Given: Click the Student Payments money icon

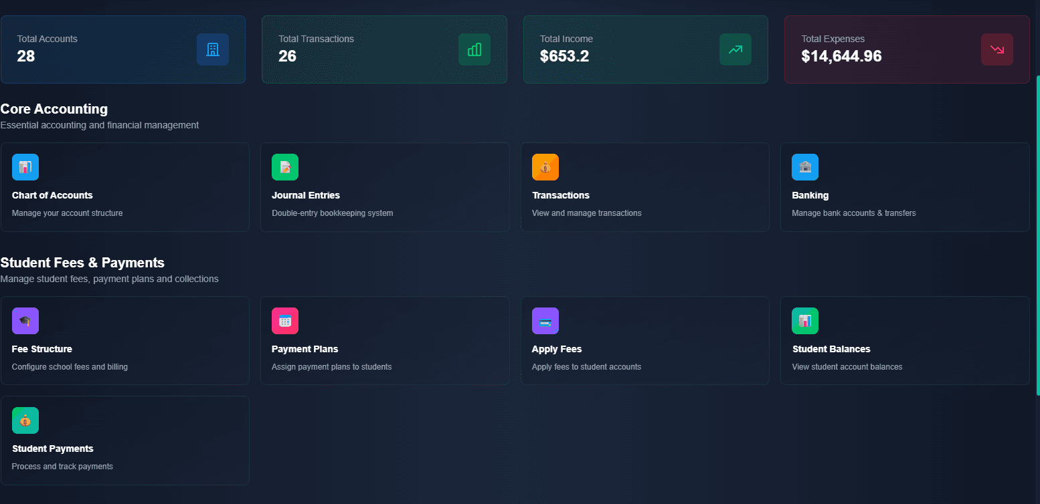Looking at the screenshot, I should [25, 420].
